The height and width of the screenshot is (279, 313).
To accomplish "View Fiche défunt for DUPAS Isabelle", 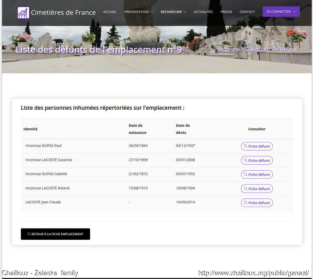I will [257, 175].
